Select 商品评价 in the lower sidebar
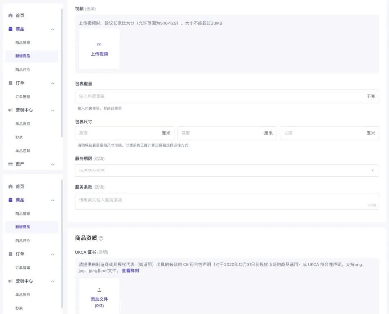 coord(23,241)
